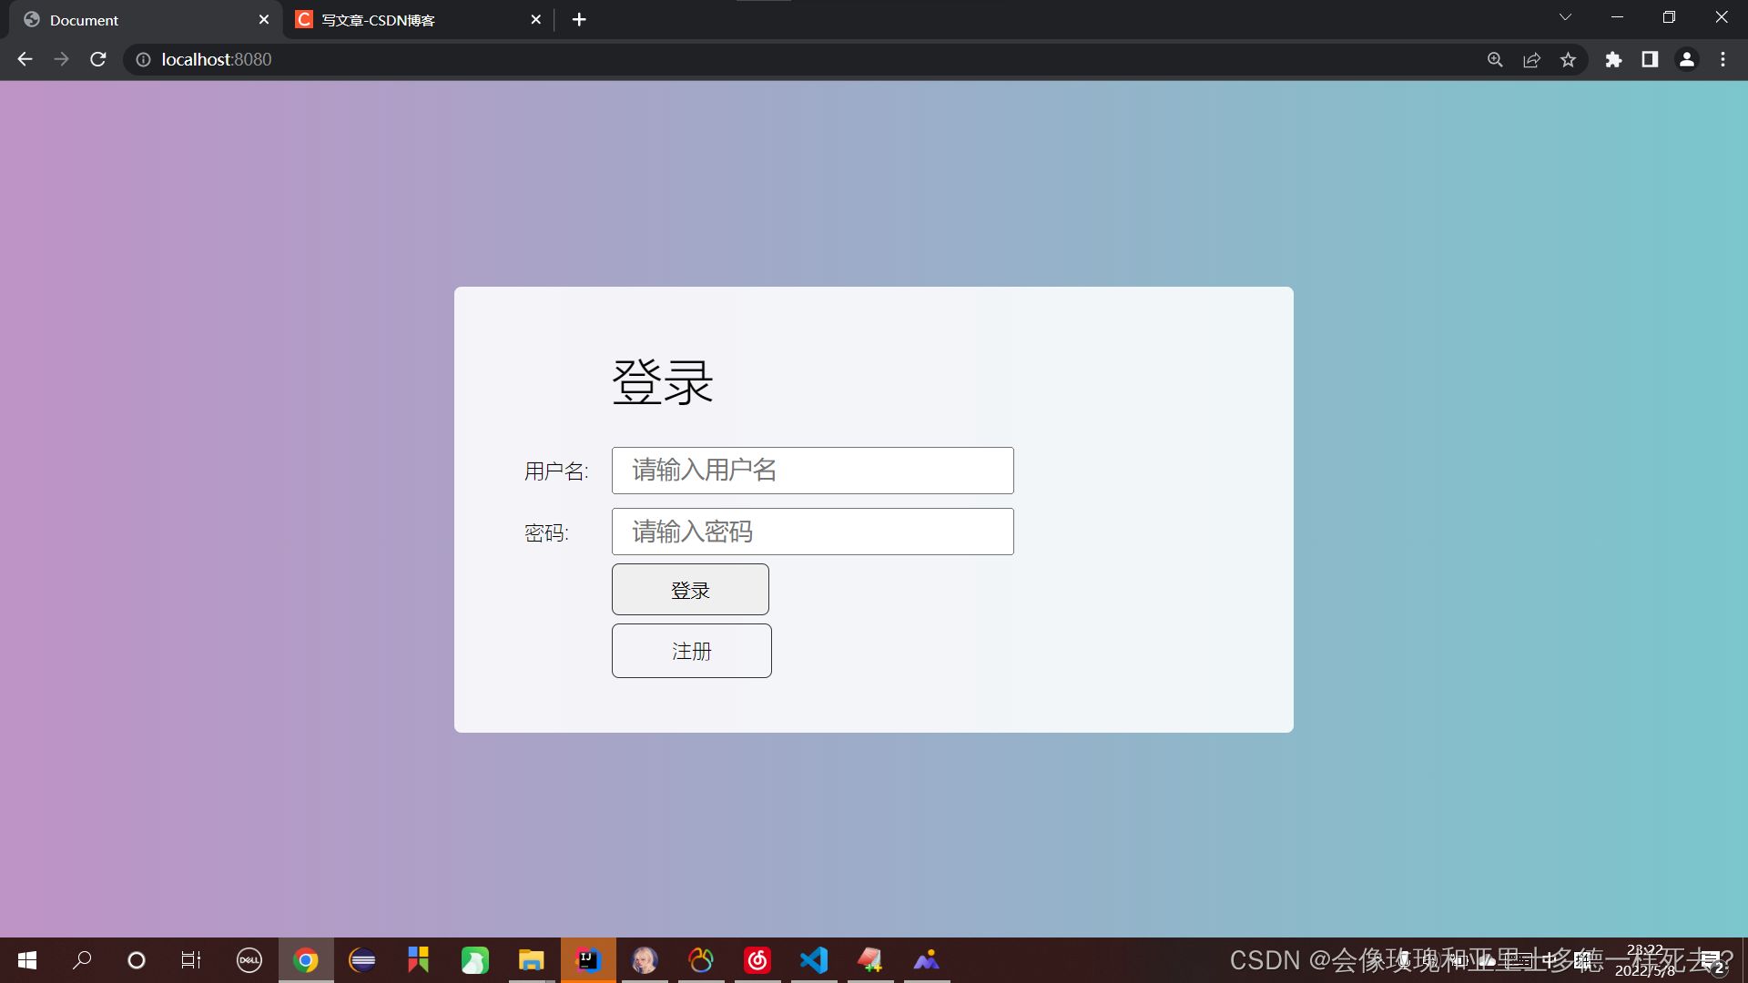Image resolution: width=1748 pixels, height=983 pixels.
Task: Open the tab search chevron dropdown
Action: pos(1565,16)
